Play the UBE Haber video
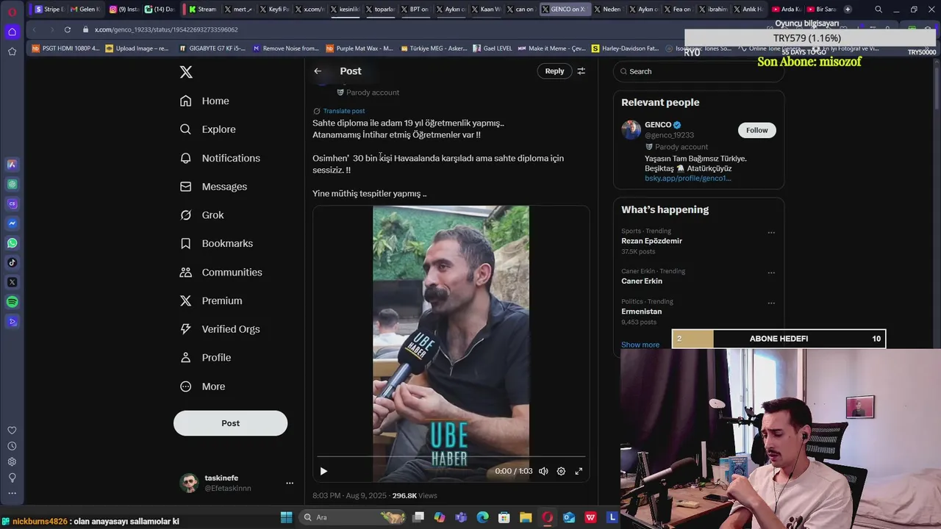Screen dimensions: 941x529 click(x=323, y=471)
